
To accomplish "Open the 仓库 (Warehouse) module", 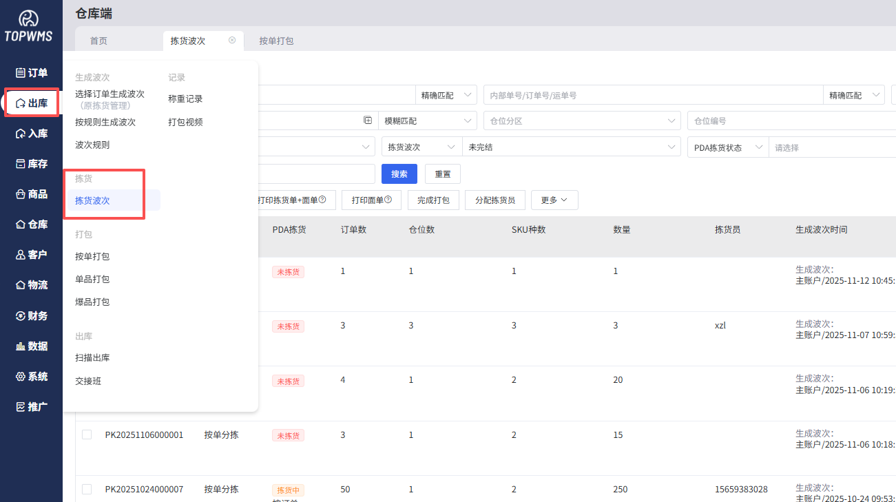I will tap(31, 224).
